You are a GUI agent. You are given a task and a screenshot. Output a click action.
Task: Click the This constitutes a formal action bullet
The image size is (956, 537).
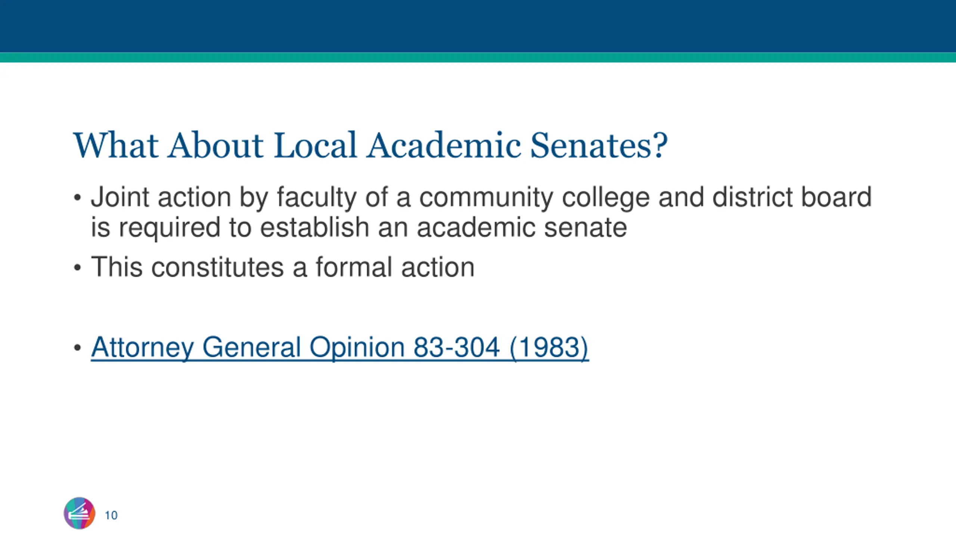click(283, 267)
